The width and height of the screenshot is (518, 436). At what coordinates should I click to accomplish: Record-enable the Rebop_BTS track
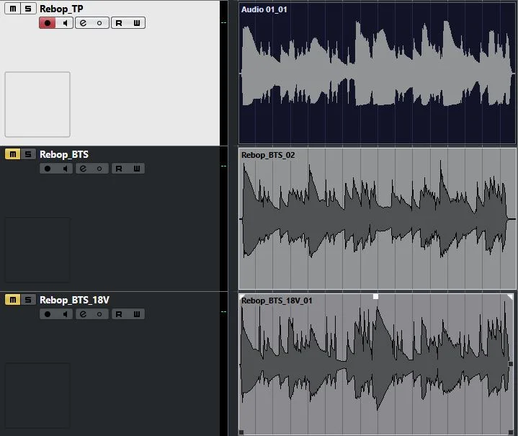pos(48,169)
